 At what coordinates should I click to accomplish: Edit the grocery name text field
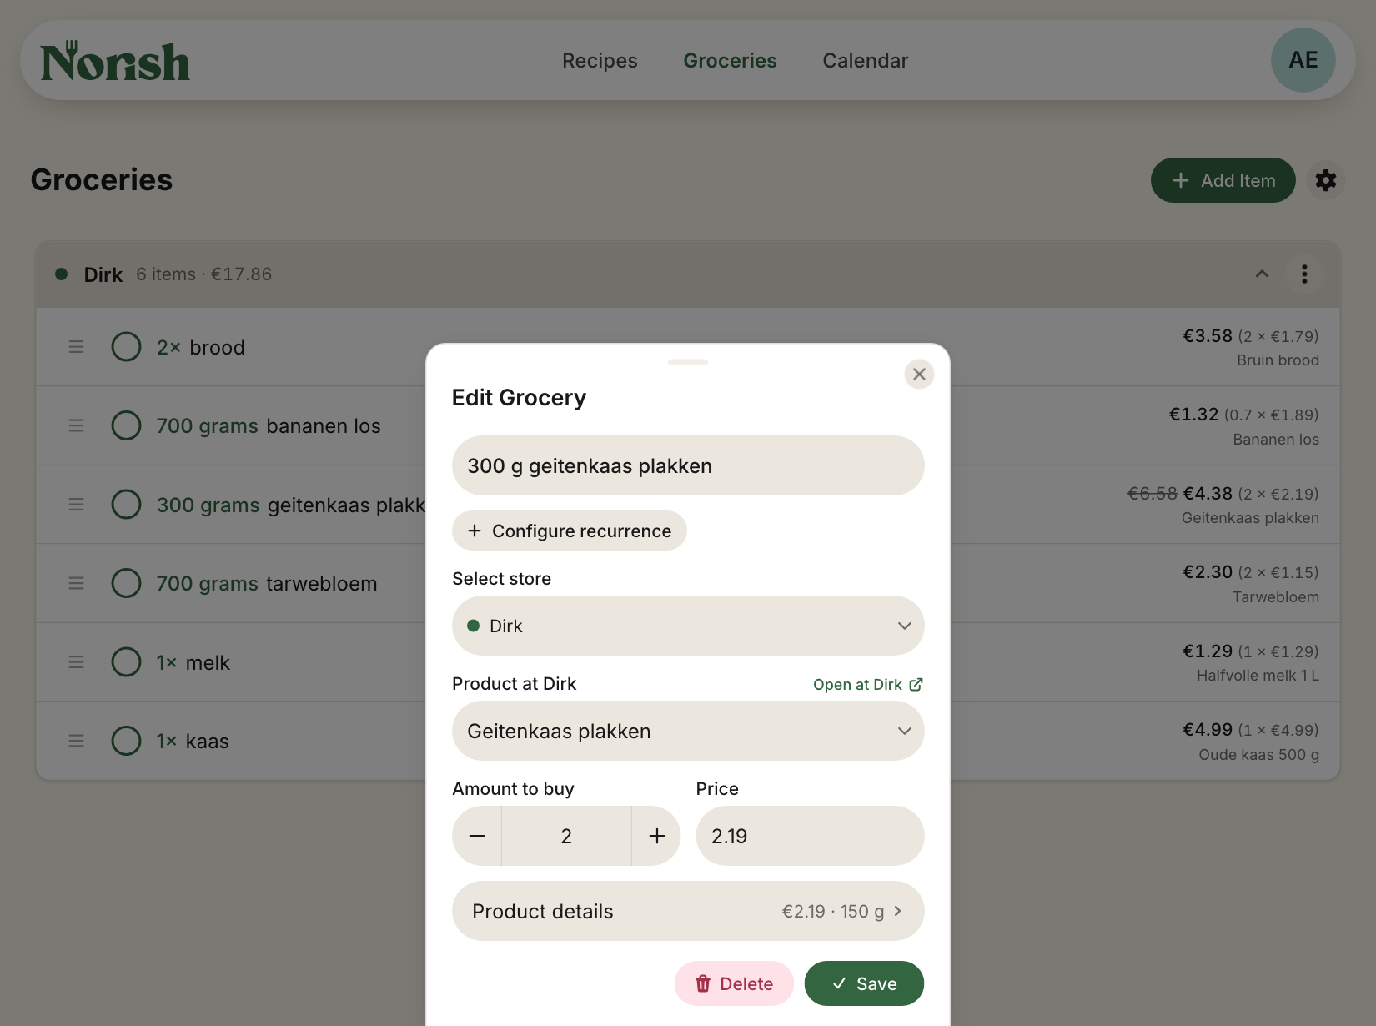coord(688,465)
